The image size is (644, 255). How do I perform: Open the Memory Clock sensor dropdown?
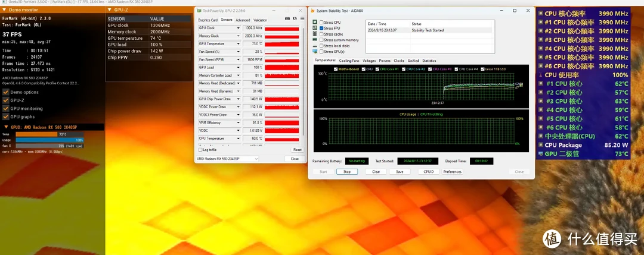pos(238,36)
